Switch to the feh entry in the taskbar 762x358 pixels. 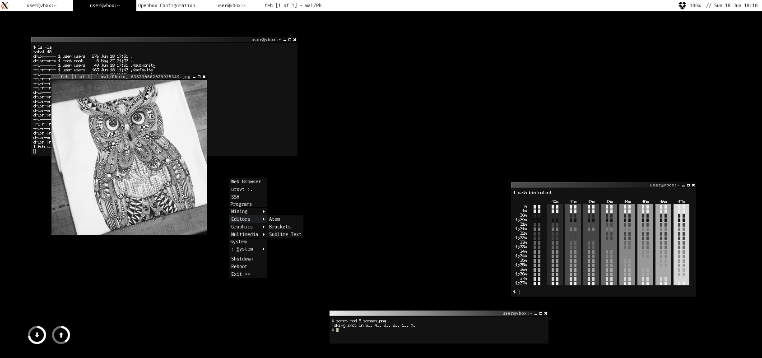294,5
